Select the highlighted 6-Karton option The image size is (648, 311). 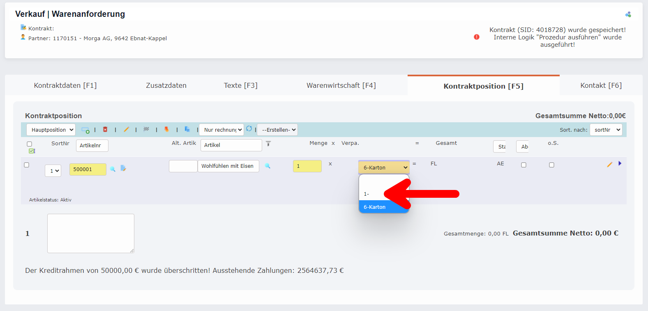[x=384, y=207]
